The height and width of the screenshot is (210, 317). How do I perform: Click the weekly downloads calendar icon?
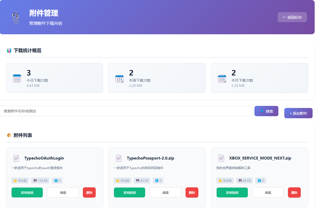tap(119, 78)
